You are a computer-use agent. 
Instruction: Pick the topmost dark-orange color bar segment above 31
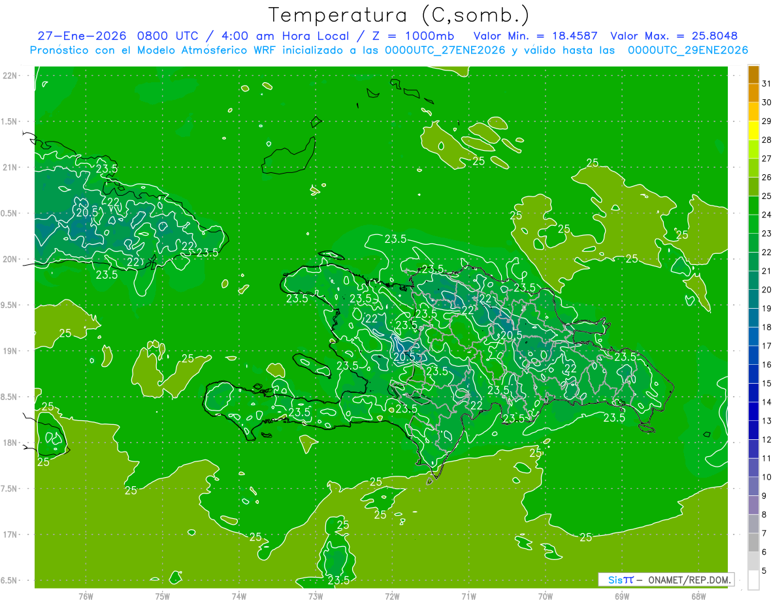pos(753,75)
